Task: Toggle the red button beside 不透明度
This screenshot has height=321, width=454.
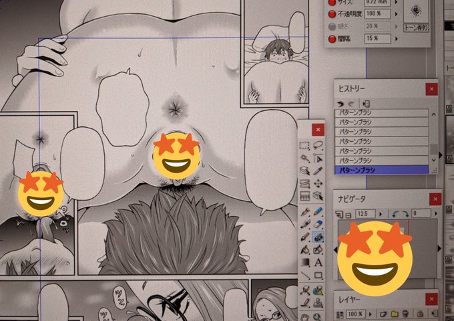Action: coord(332,13)
